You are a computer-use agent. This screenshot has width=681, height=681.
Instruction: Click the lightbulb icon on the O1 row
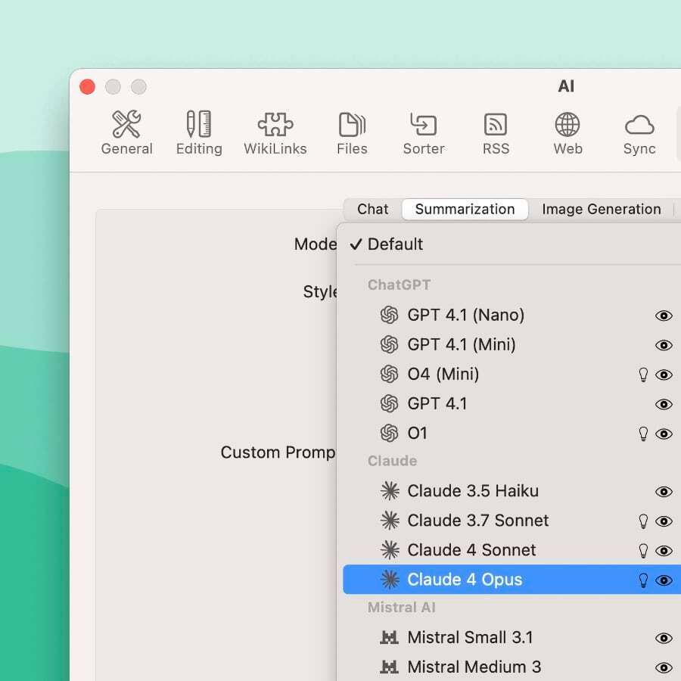[643, 434]
